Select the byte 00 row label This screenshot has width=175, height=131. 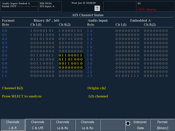5,31
